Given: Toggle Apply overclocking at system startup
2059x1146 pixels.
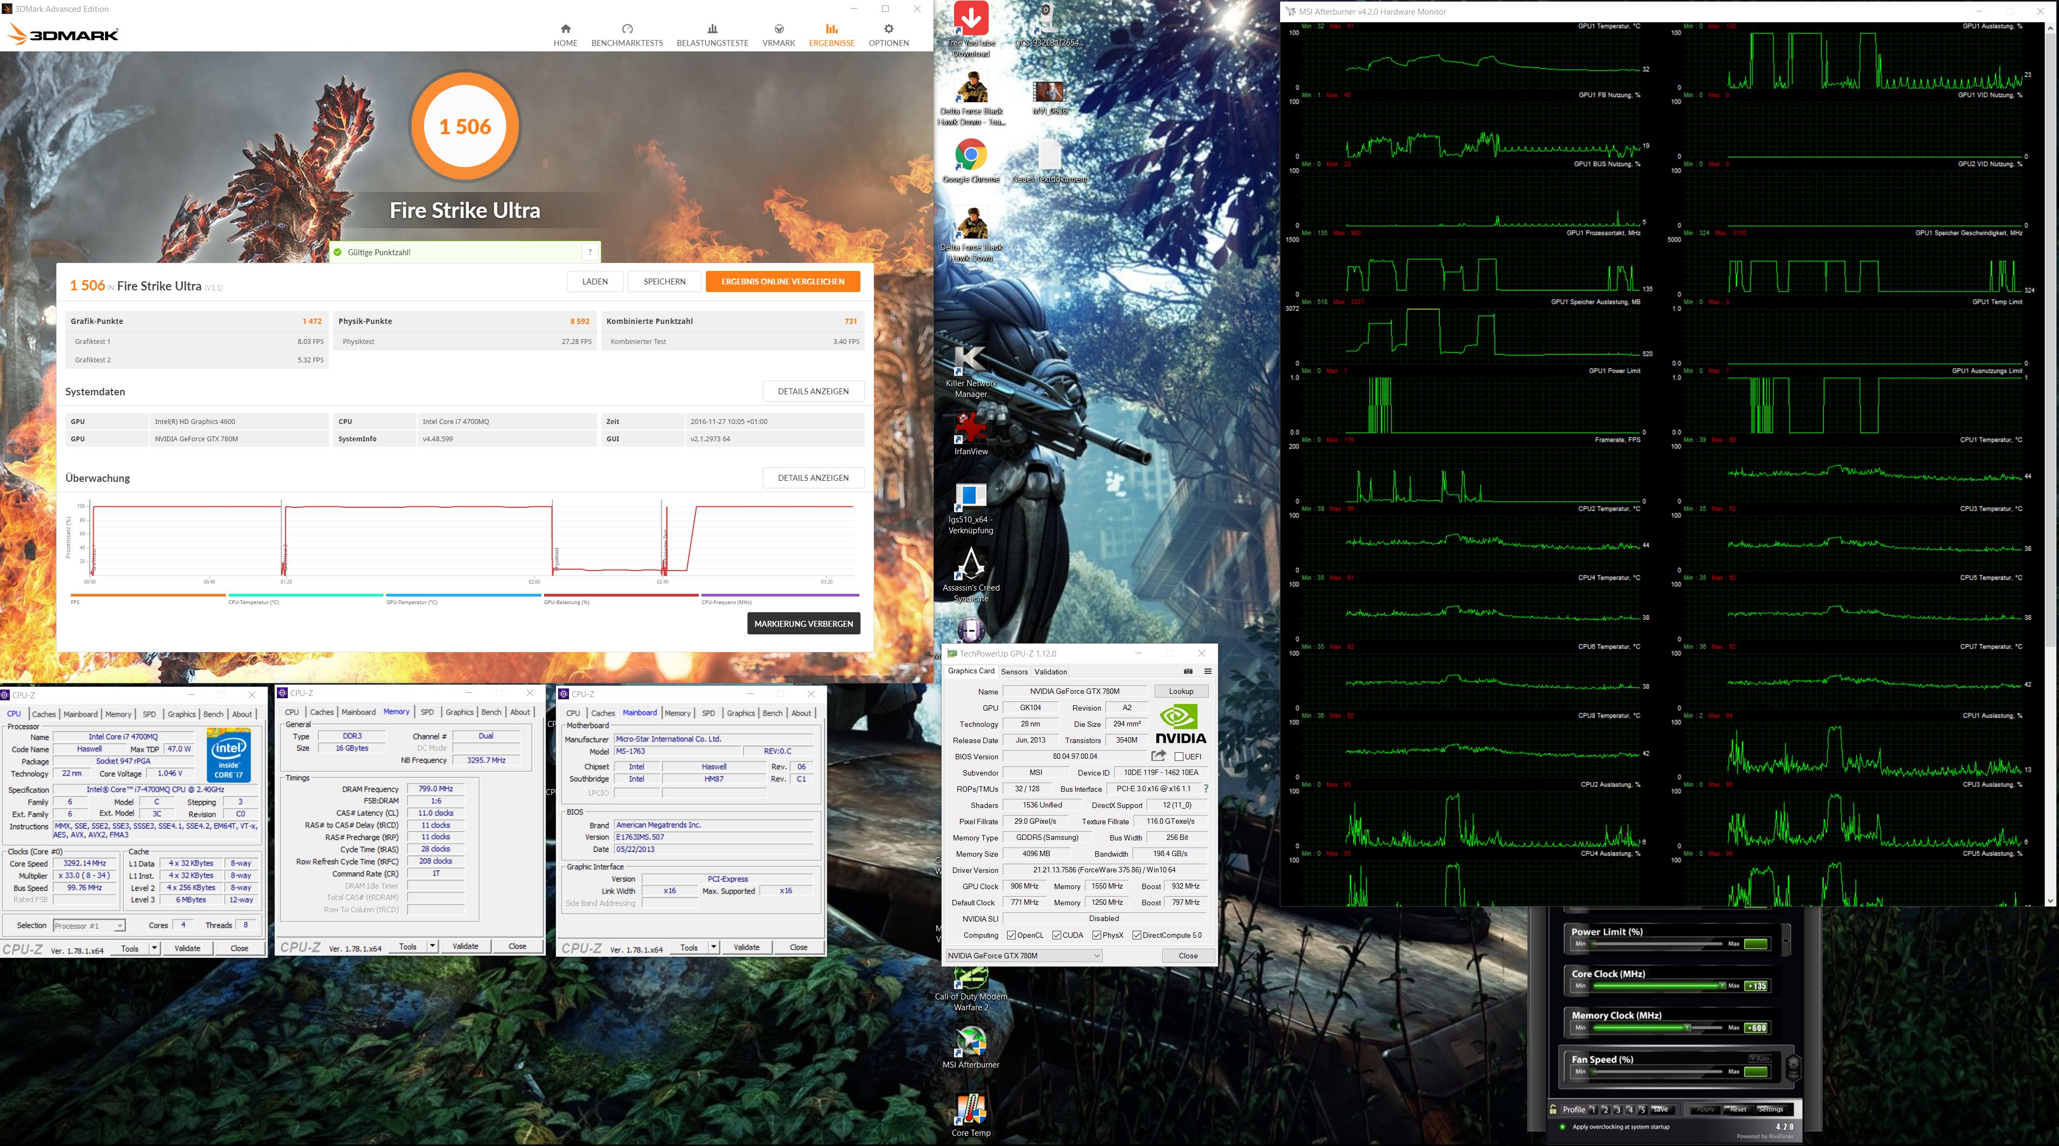Looking at the screenshot, I should click(1563, 1127).
